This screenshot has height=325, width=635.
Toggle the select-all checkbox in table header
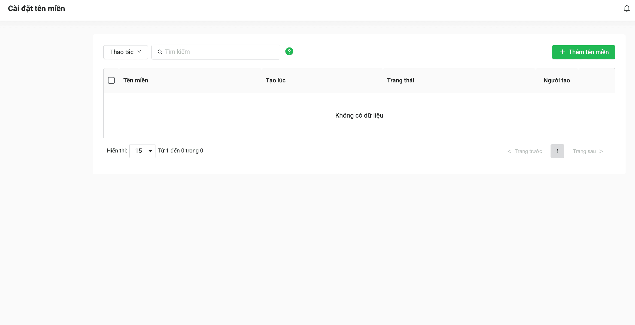click(111, 80)
